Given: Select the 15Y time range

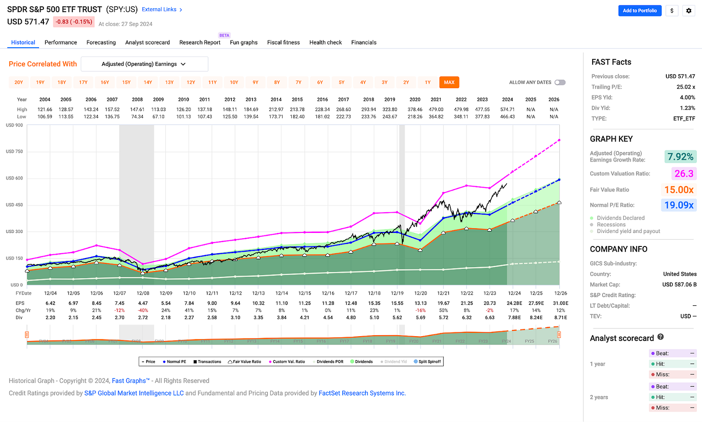Looking at the screenshot, I should point(126,82).
